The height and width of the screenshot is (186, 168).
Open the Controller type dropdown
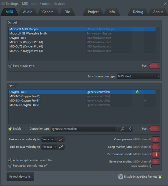(84, 129)
